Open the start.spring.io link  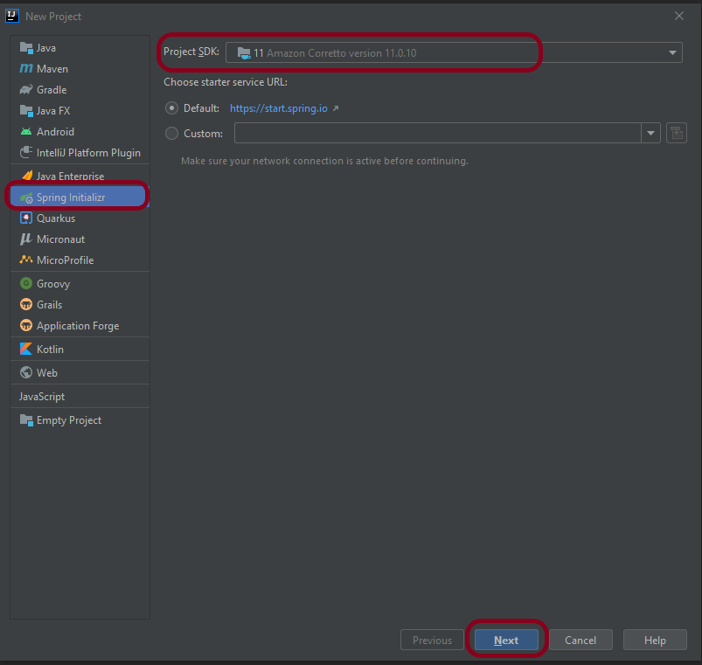(x=279, y=108)
